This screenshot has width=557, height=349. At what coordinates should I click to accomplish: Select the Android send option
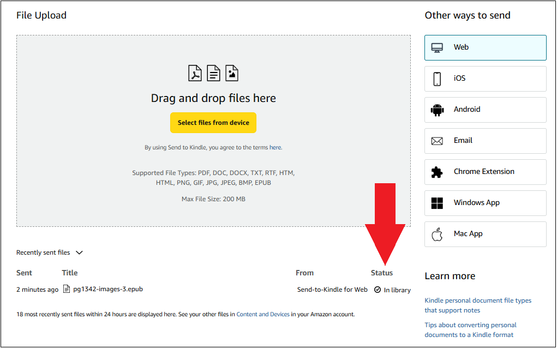click(x=485, y=110)
